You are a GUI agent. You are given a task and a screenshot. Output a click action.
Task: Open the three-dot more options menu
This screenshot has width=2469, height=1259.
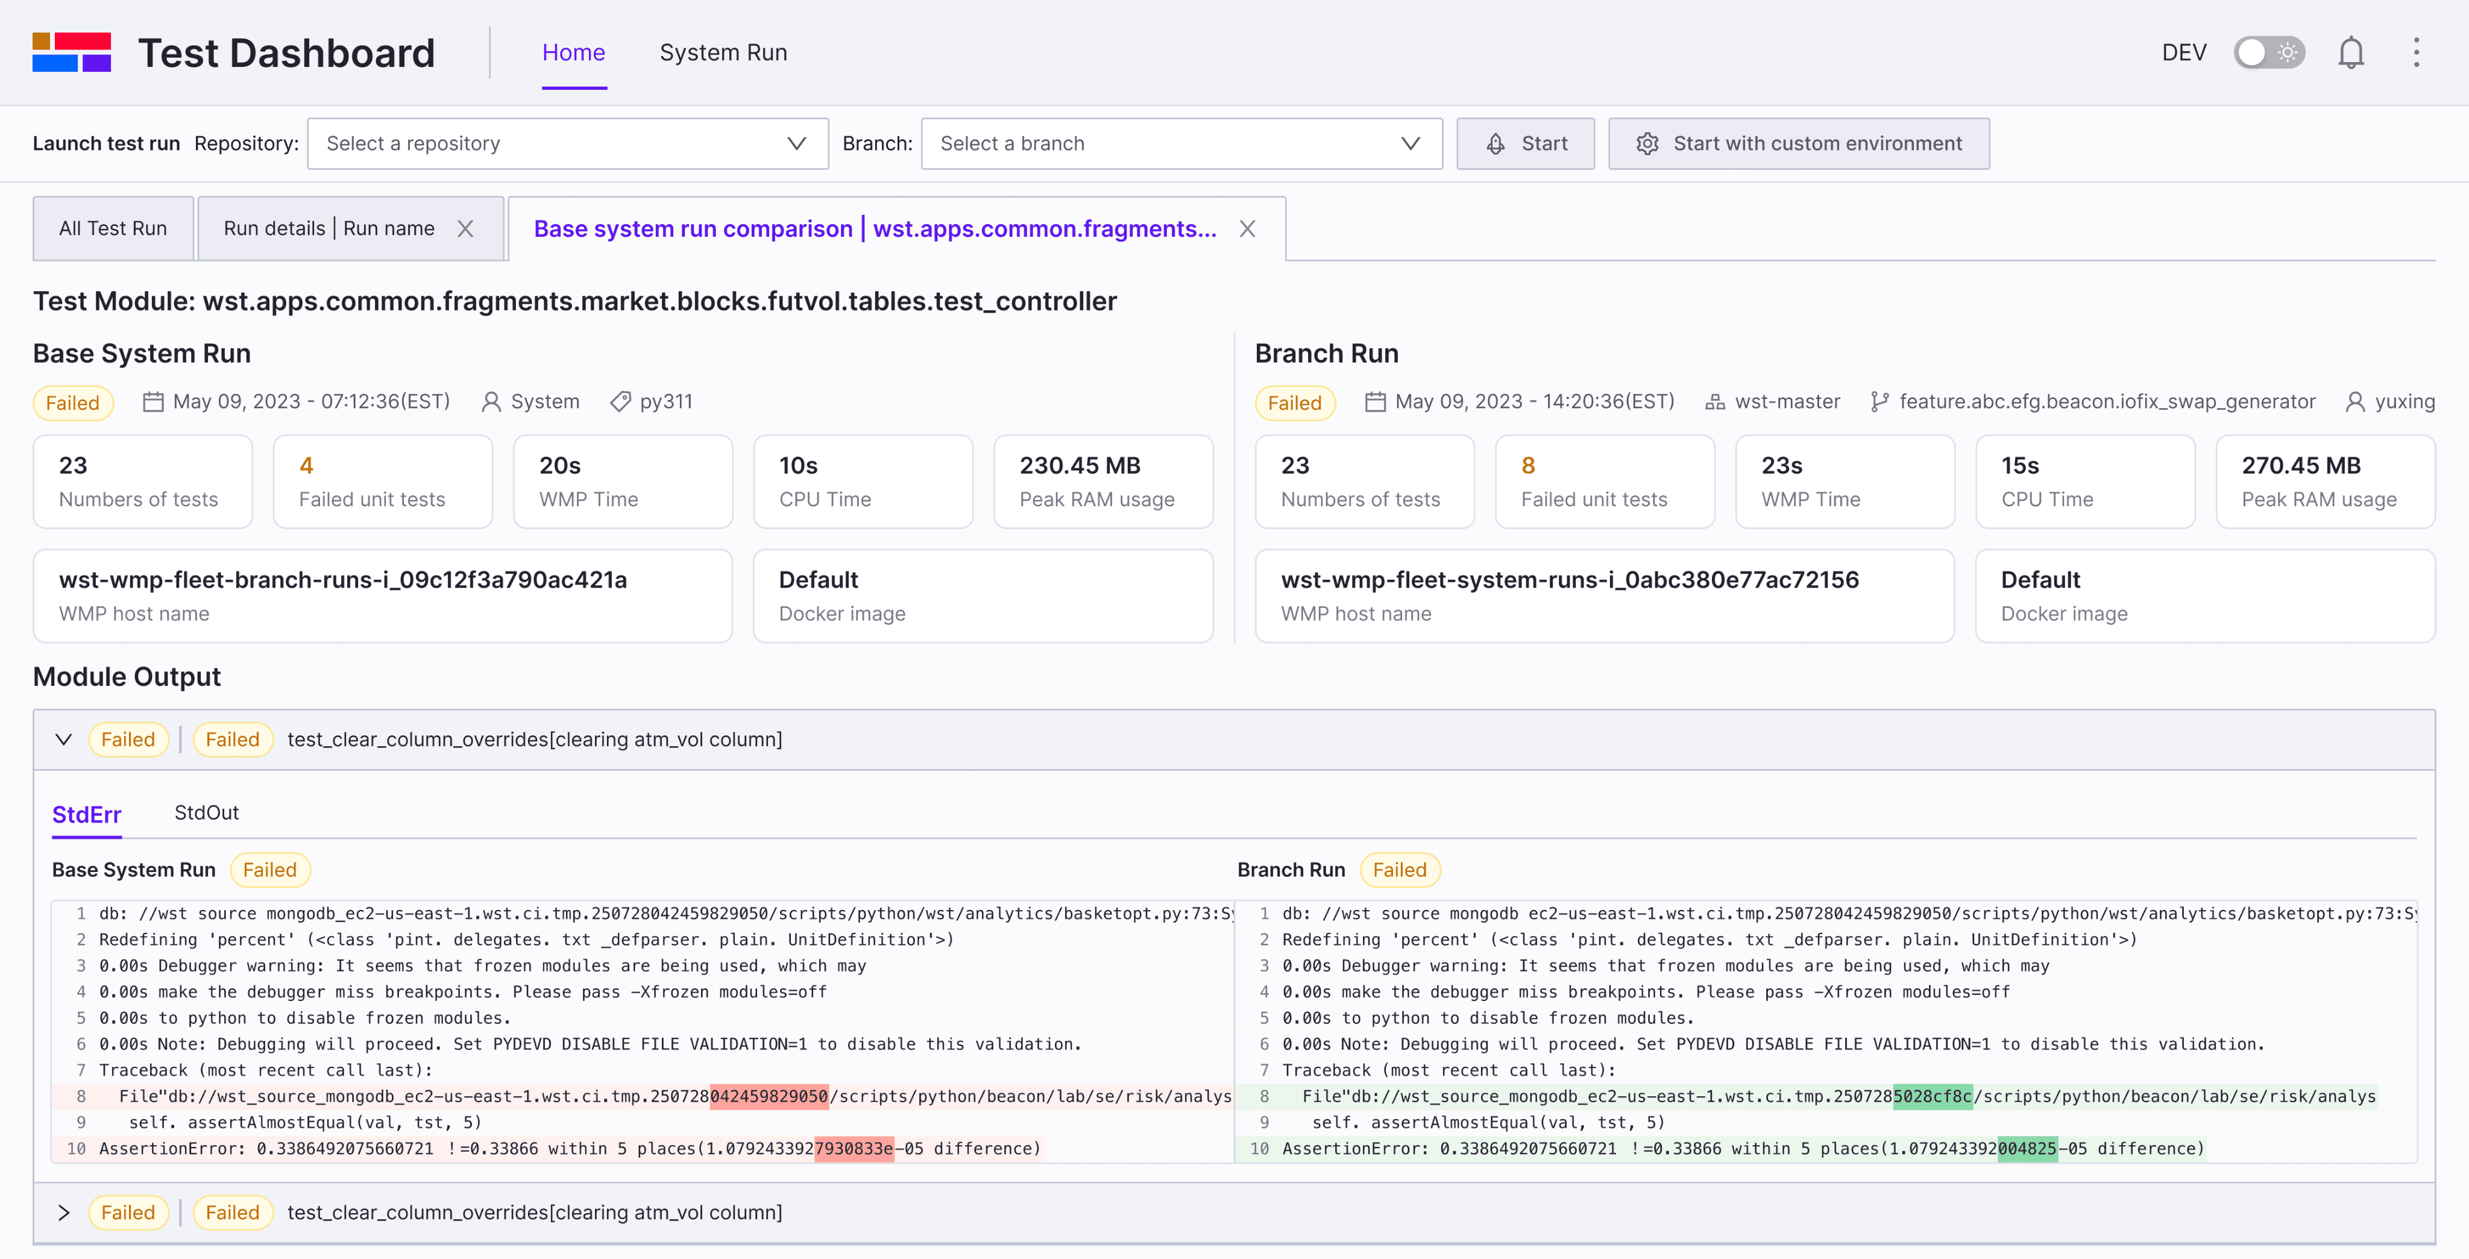tap(2417, 52)
